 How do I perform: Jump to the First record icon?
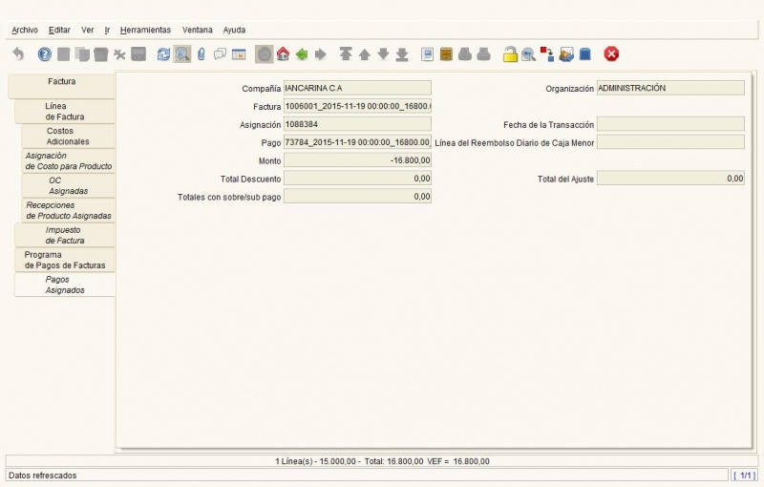[x=346, y=54]
